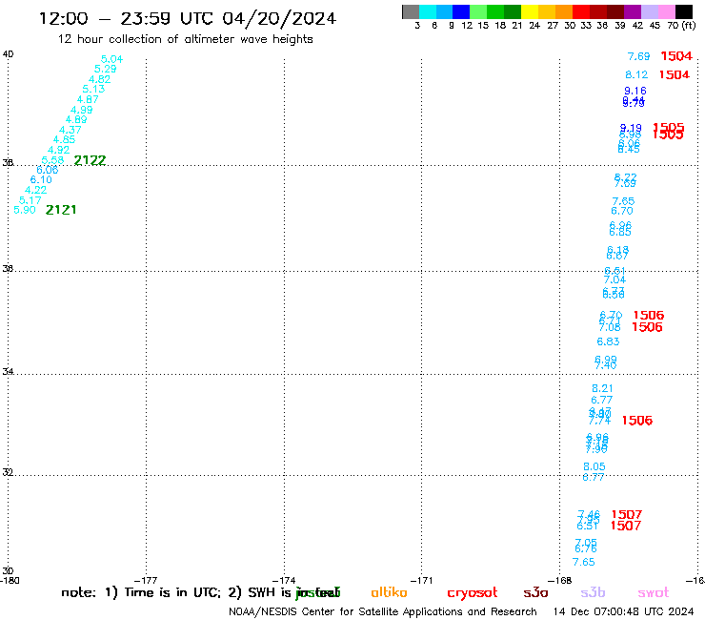Click the note 'Time is in UTC' text
Image resolution: width=705 pixels, height=620 pixels.
172,592
